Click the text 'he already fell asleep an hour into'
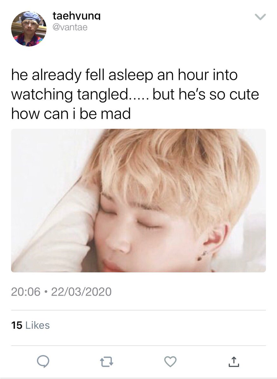Image resolution: width=277 pixels, height=379 pixels. pyautogui.click(x=124, y=76)
